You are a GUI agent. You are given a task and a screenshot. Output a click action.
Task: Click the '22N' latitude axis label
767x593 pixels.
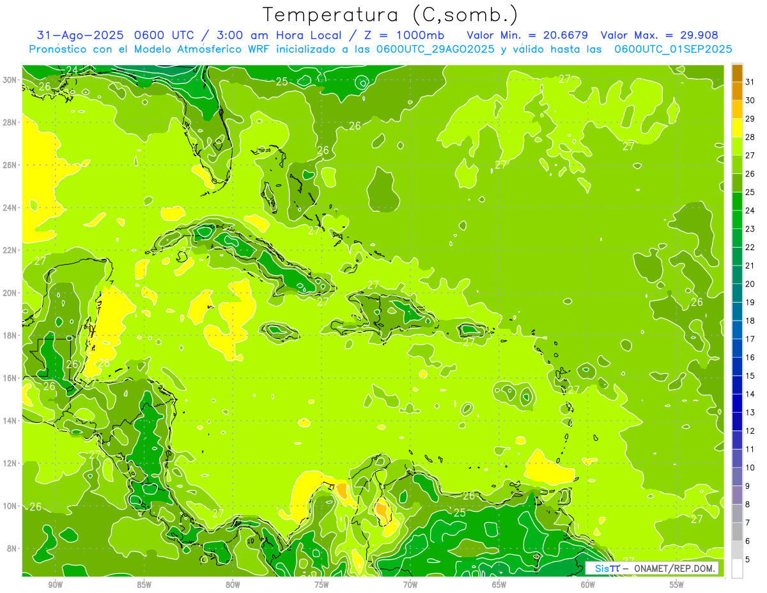tap(11, 250)
